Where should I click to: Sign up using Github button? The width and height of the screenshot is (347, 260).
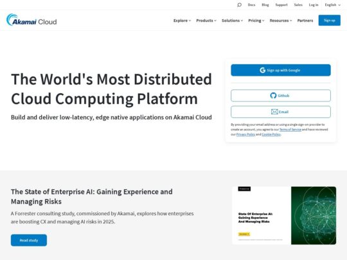pyautogui.click(x=281, y=96)
